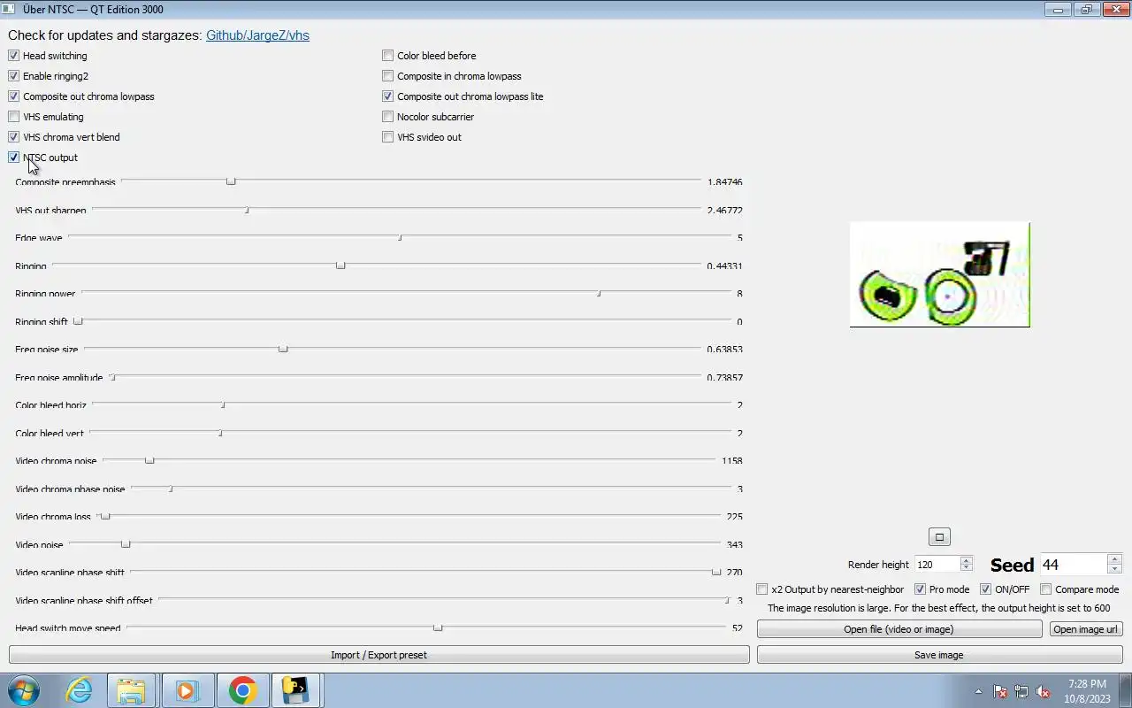Enable the Compare mode checkbox

point(1046,589)
